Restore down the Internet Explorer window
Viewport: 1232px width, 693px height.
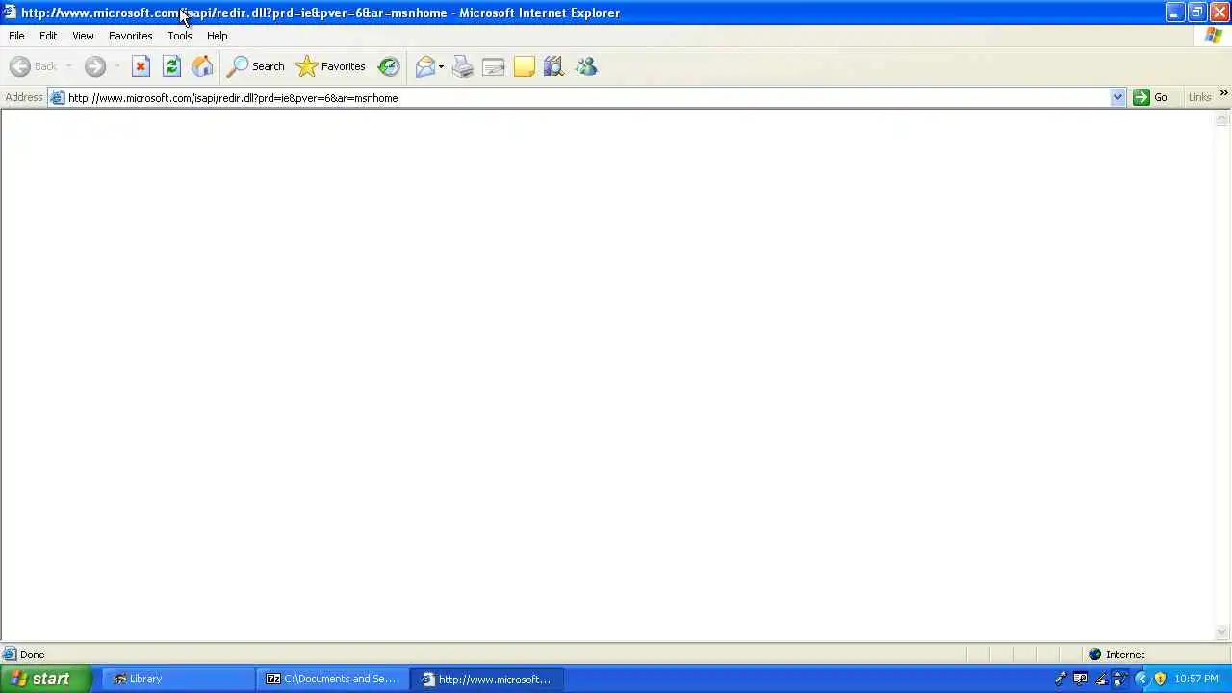point(1196,13)
